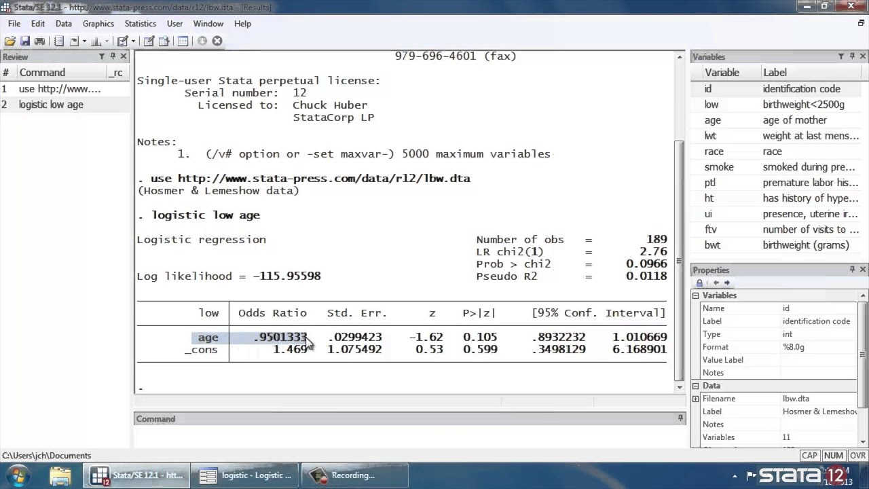Viewport: 869px width, 489px height.
Task: Open the Graphics menu
Action: pos(98,24)
